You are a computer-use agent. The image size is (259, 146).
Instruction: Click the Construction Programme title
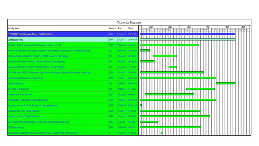click(129, 22)
